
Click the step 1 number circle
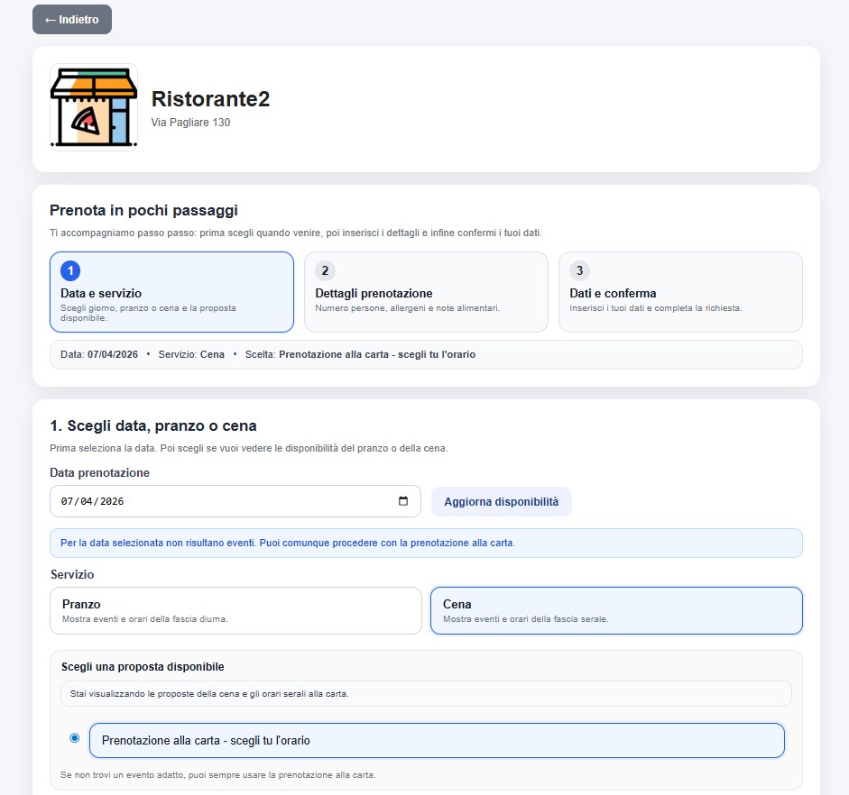pyautogui.click(x=70, y=270)
